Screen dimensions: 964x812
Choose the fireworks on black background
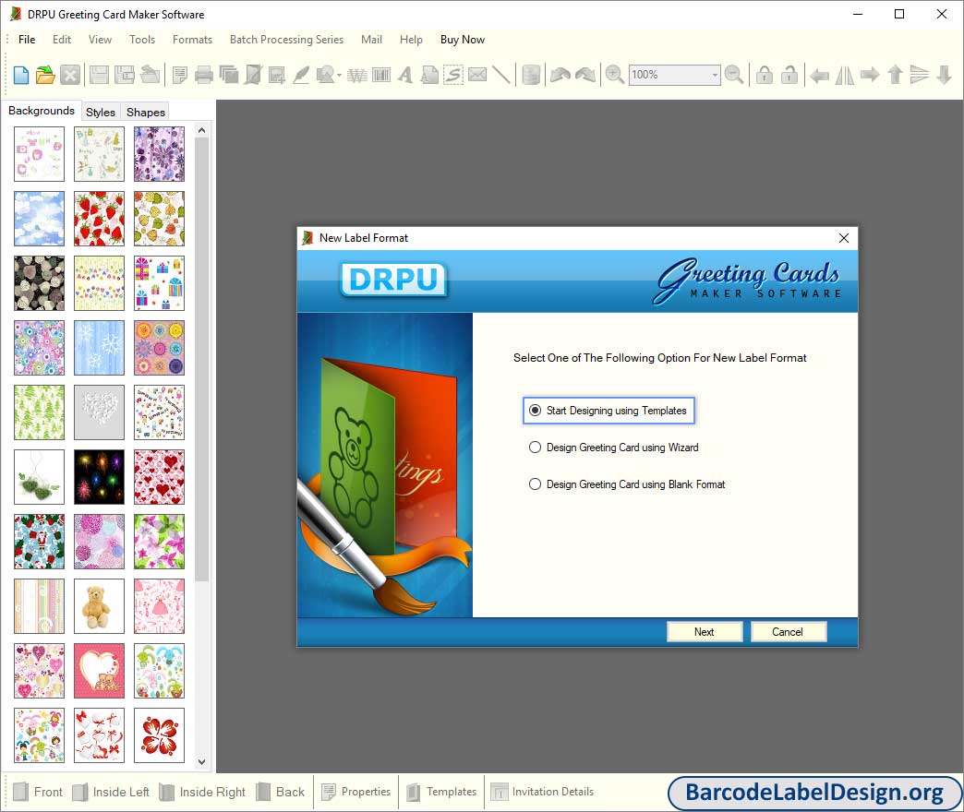click(99, 477)
